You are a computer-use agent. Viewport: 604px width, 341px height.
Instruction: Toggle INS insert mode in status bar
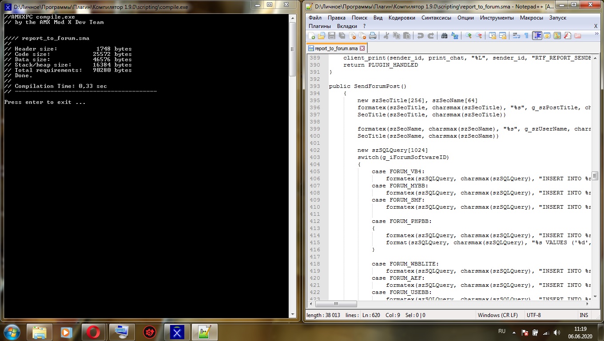tap(584, 315)
